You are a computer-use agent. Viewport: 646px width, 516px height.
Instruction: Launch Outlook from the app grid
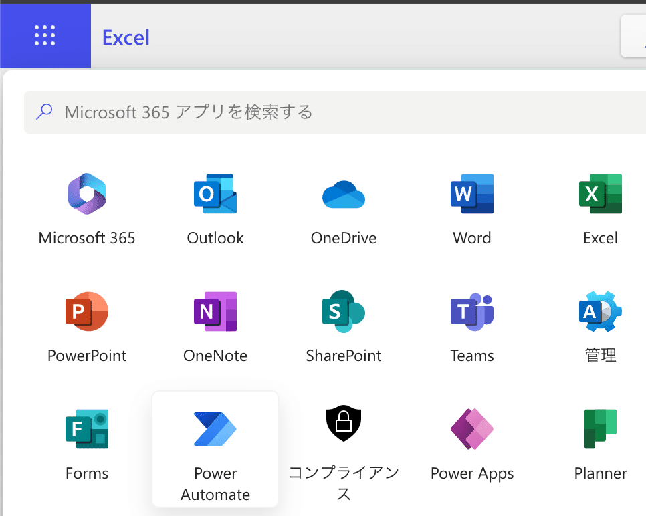point(215,194)
